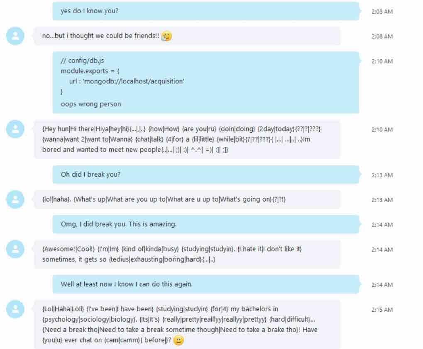Click the "sometimes, it gets so" message bubble
Viewport: 423px width, 349px height.
[x=187, y=254]
